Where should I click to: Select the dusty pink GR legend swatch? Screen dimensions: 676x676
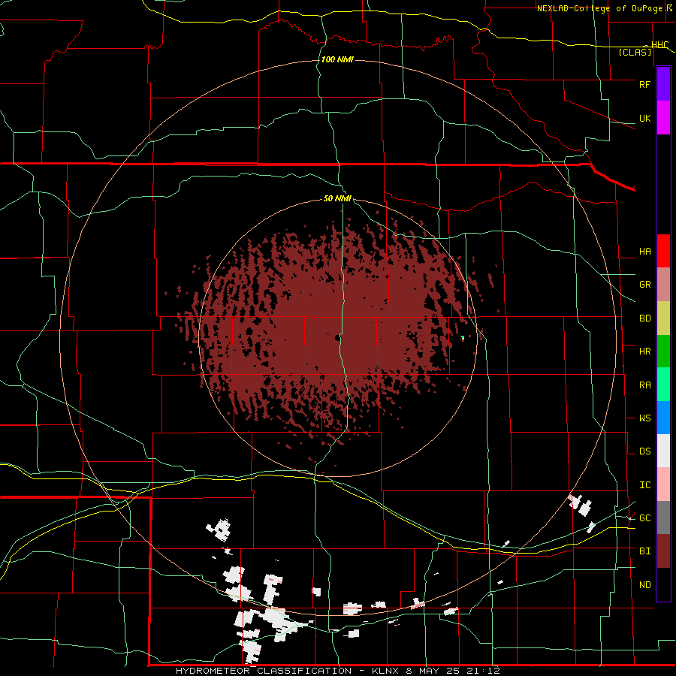663,284
